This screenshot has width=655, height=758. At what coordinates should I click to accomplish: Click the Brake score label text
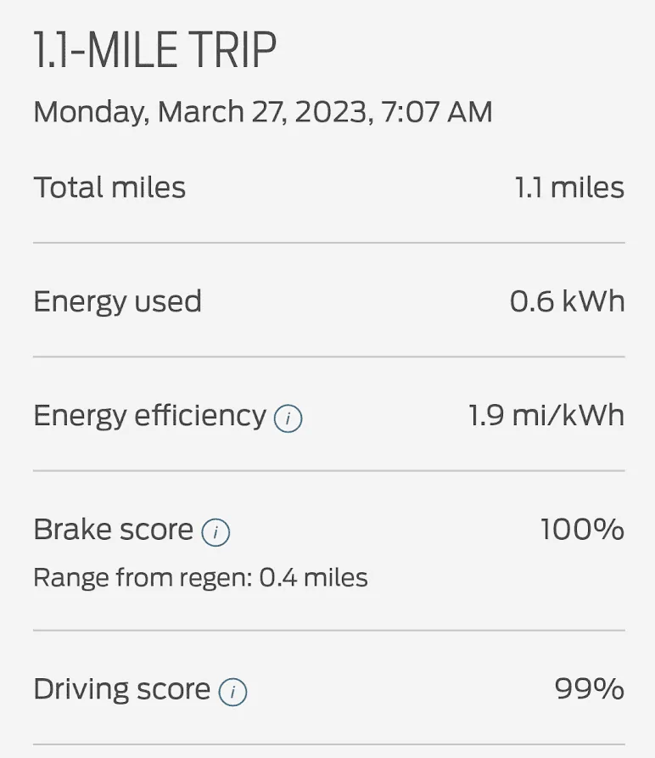114,530
